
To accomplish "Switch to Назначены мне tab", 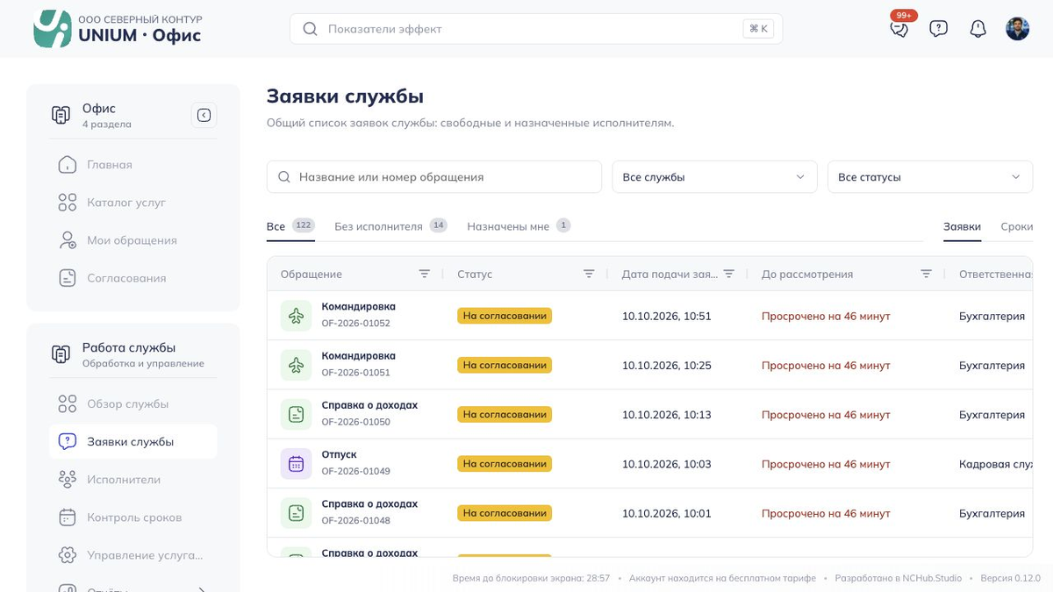I will (519, 226).
